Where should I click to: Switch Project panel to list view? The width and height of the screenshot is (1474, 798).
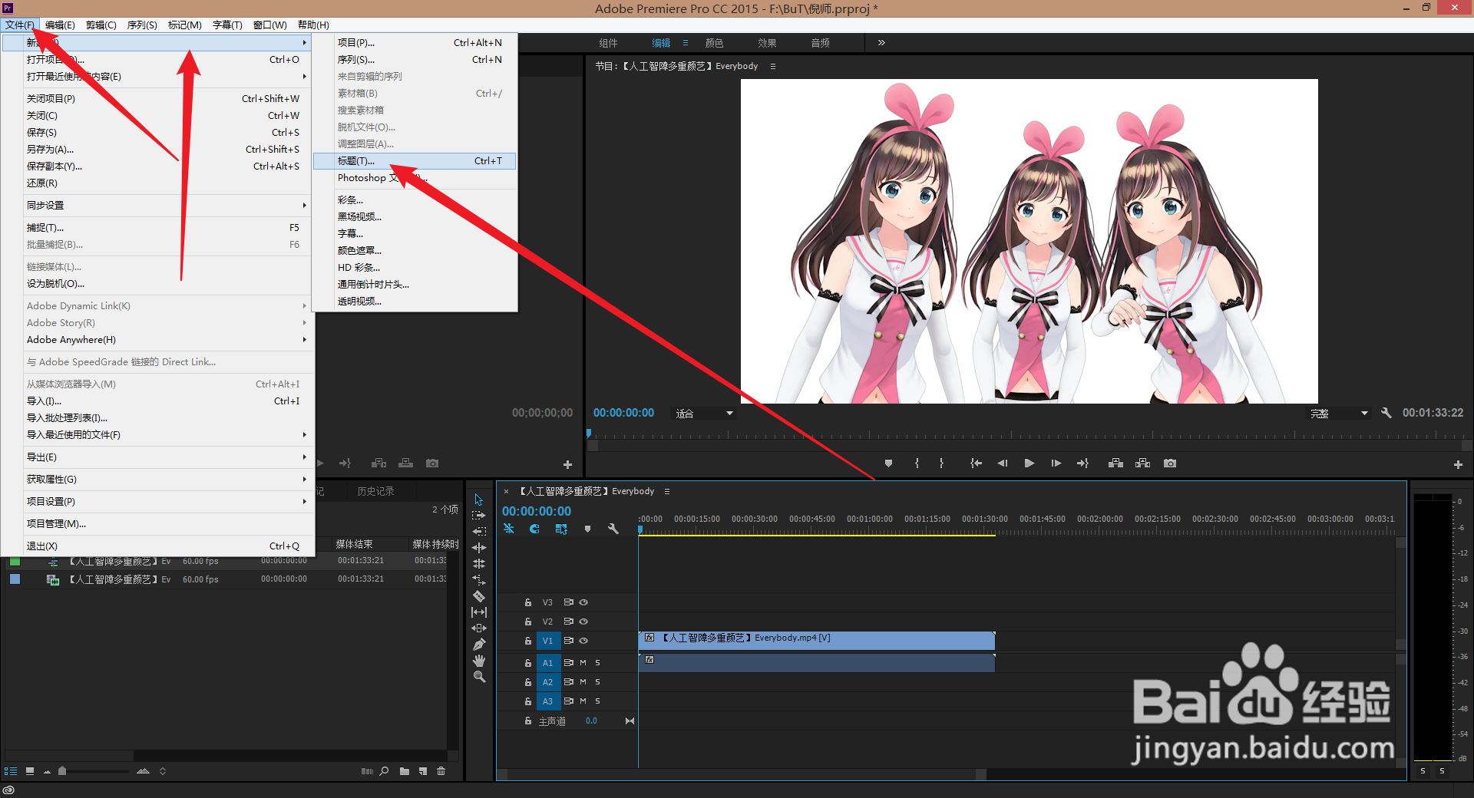(x=11, y=771)
